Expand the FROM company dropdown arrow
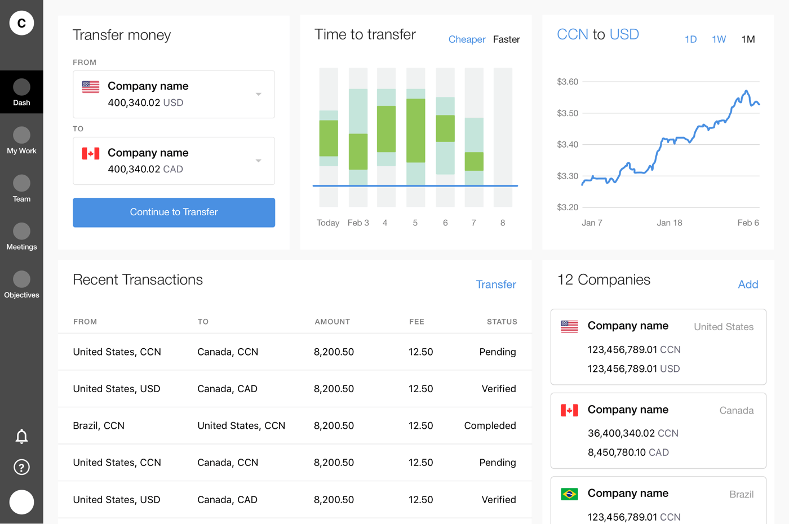 point(259,94)
